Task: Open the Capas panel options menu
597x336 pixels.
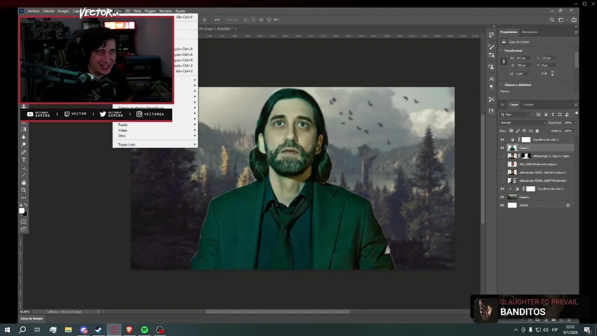Action: click(x=576, y=105)
